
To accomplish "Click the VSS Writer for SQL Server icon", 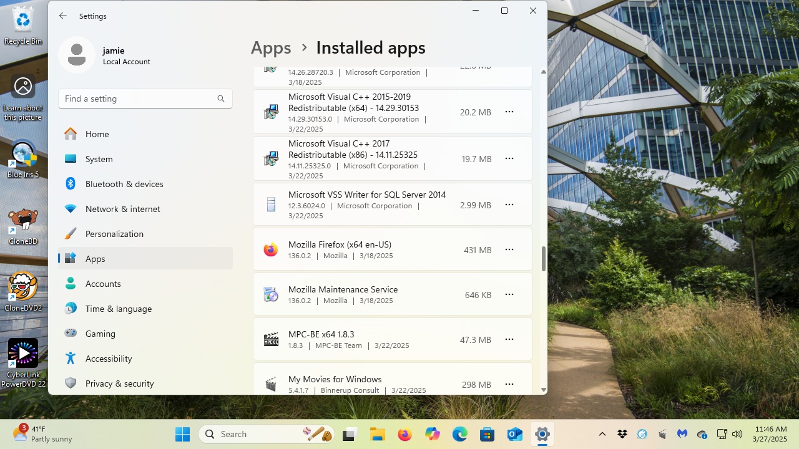I will [271, 205].
